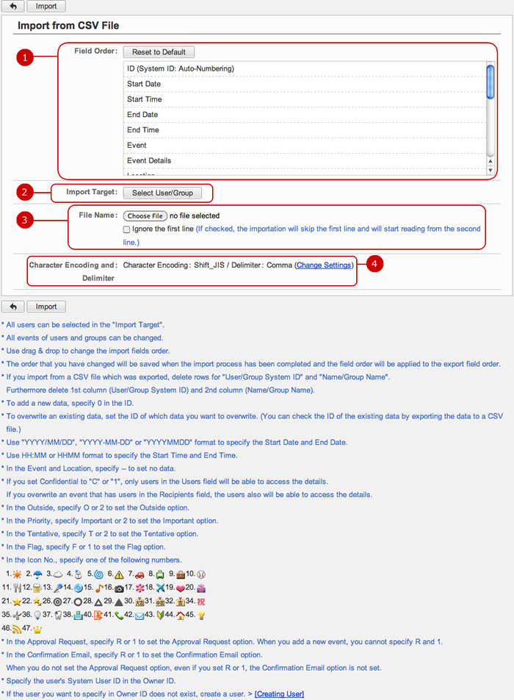
Task: Click the beer mug icon numbered 12
Action: point(37,588)
